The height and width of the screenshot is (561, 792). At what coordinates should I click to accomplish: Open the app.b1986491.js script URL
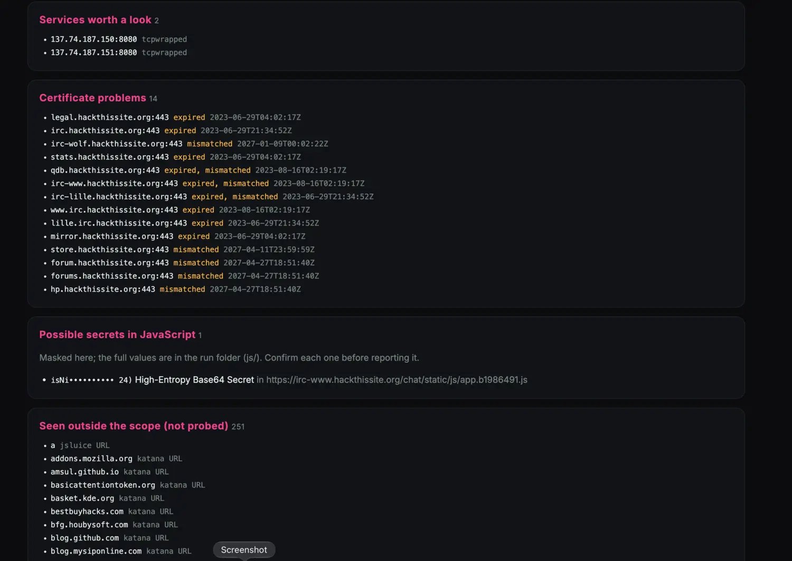(x=397, y=380)
